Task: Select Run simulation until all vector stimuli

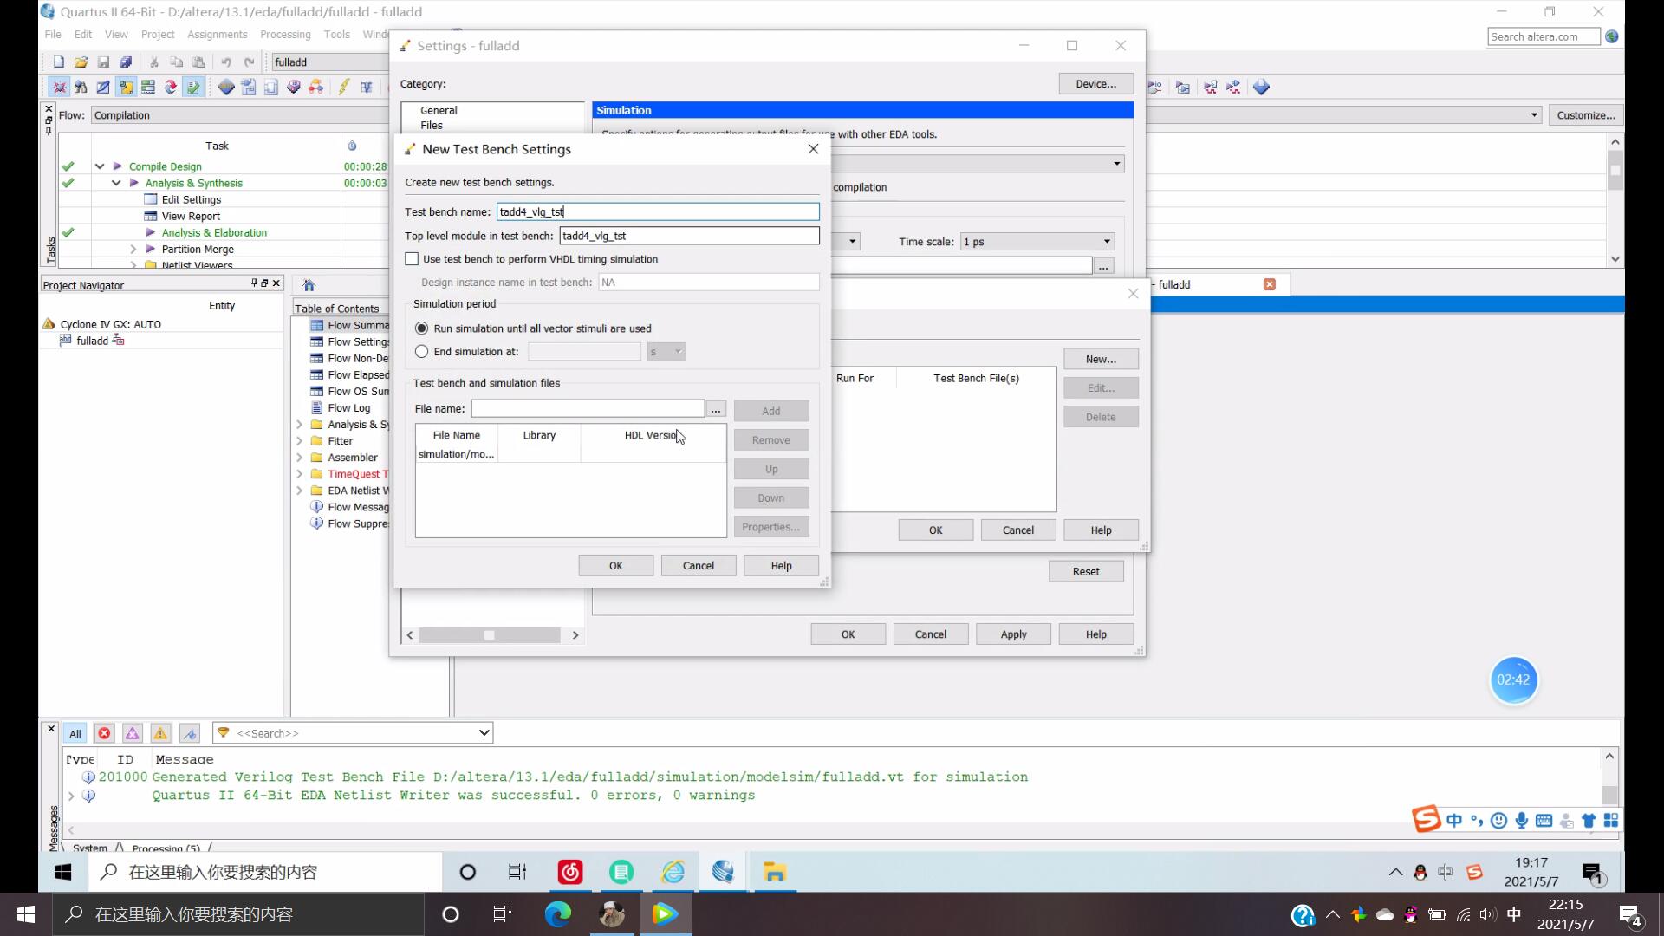Action: [x=422, y=328]
